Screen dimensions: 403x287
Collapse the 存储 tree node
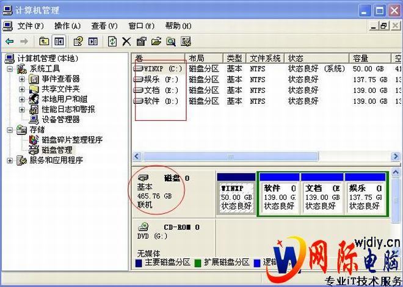coord(11,130)
